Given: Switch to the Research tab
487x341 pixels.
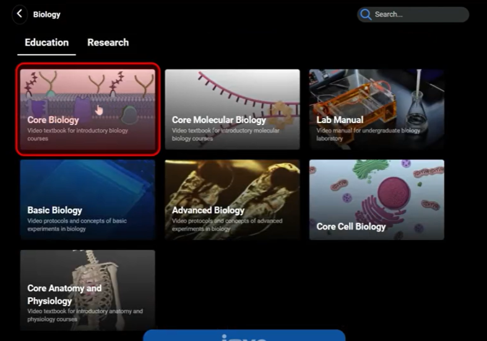Looking at the screenshot, I should pos(108,43).
